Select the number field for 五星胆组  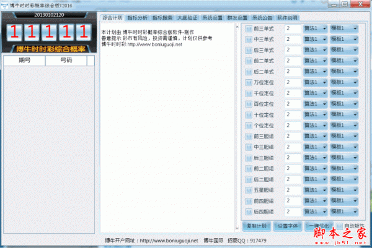tap(293, 190)
